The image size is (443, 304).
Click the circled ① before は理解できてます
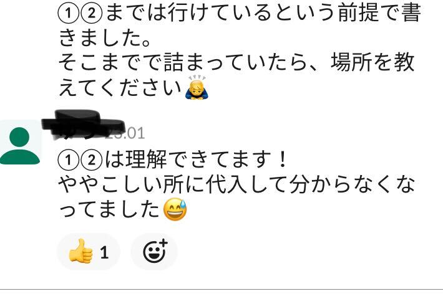pyautogui.click(x=68, y=160)
